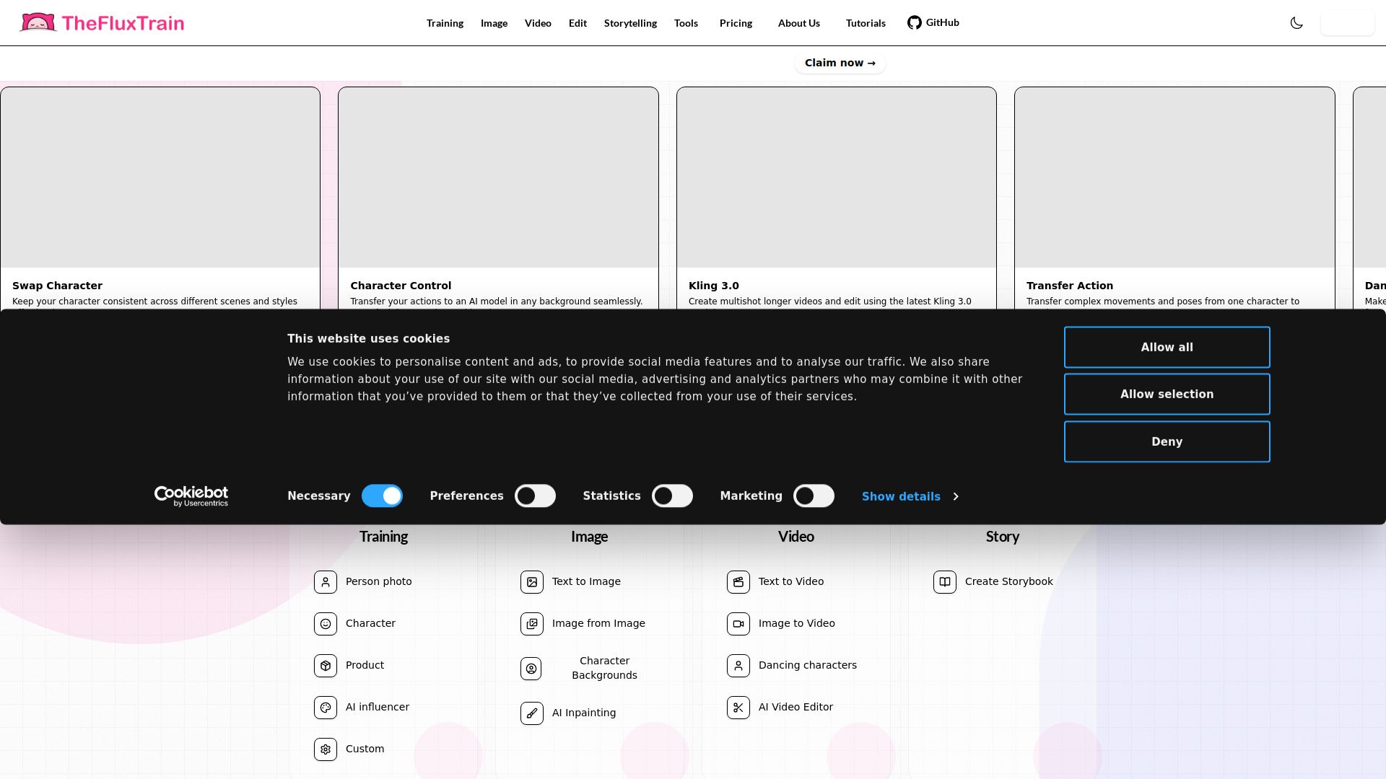1386x779 pixels.
Task: Go to Tutorials in the navbar
Action: (866, 23)
